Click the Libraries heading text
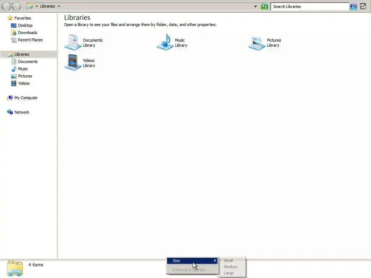 click(77, 18)
